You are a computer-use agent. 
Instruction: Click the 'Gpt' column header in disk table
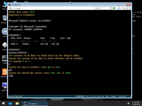69,38
